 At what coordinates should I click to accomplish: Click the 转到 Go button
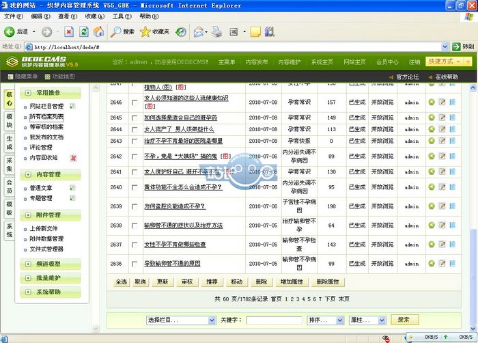tap(463, 46)
